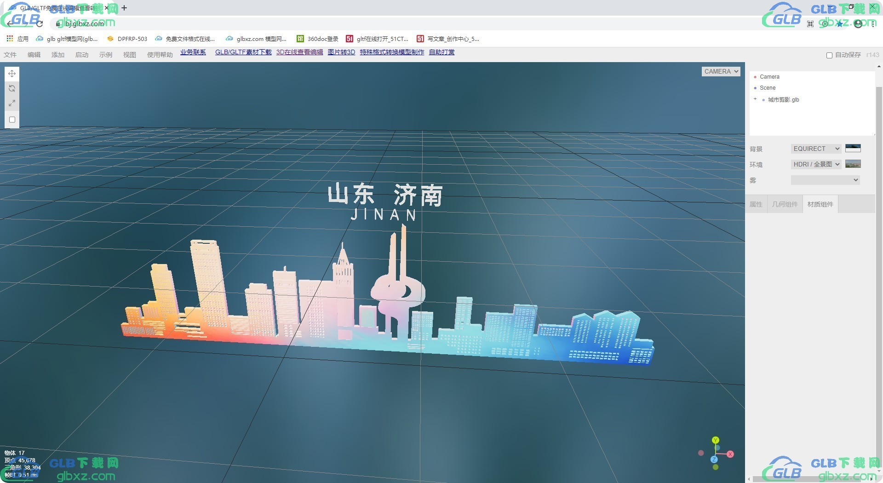Click the X axis on viewport gizmo
883x483 pixels.
pyautogui.click(x=730, y=454)
